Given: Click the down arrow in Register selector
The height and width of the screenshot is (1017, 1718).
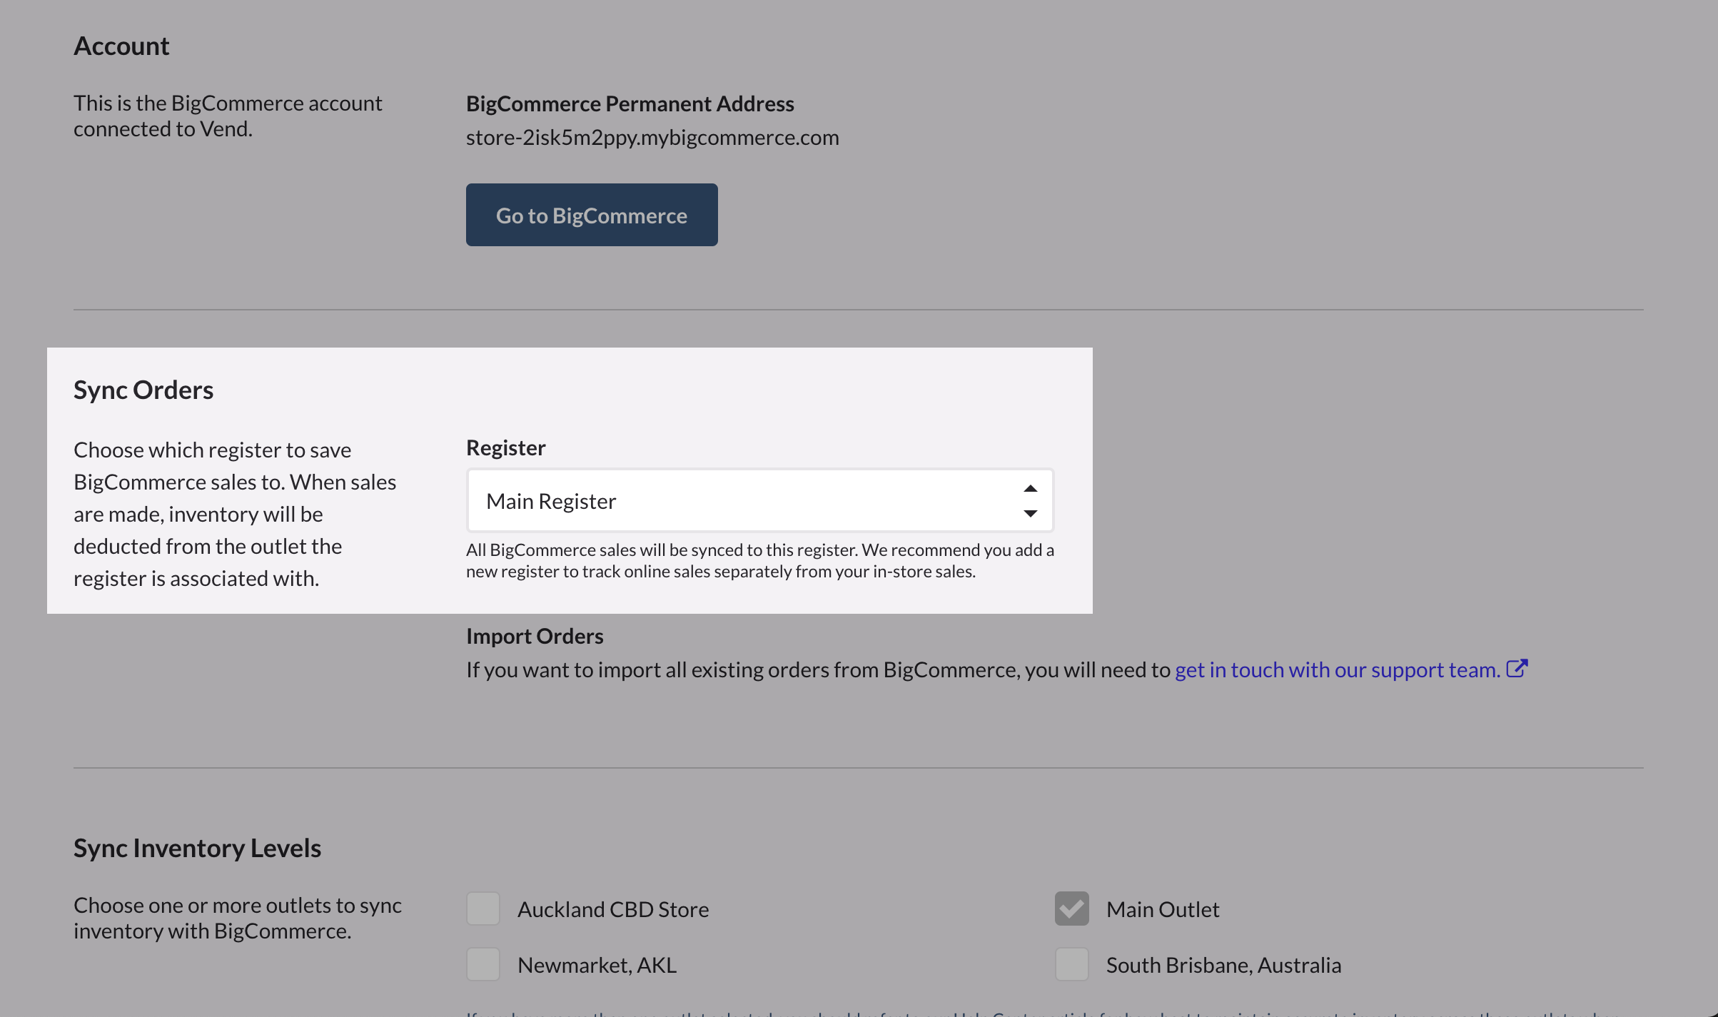Looking at the screenshot, I should (x=1030, y=514).
